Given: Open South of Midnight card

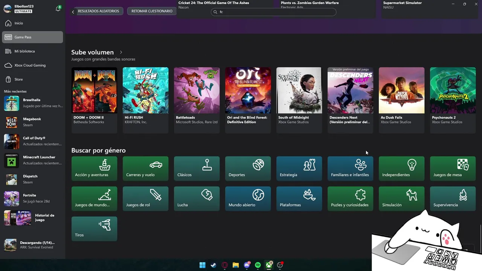Looking at the screenshot, I should click(x=299, y=100).
